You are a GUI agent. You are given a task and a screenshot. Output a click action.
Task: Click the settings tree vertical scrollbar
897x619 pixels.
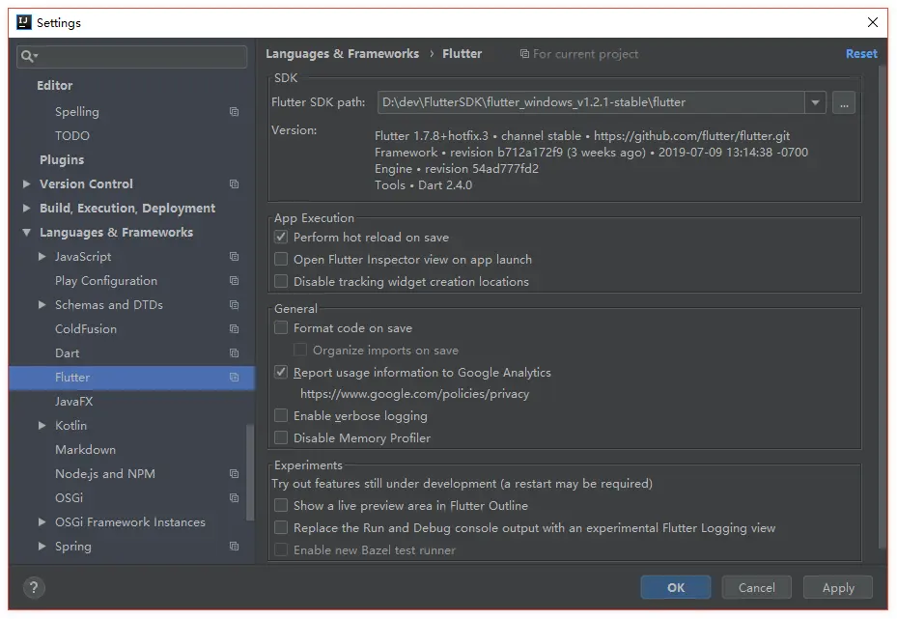(249, 472)
